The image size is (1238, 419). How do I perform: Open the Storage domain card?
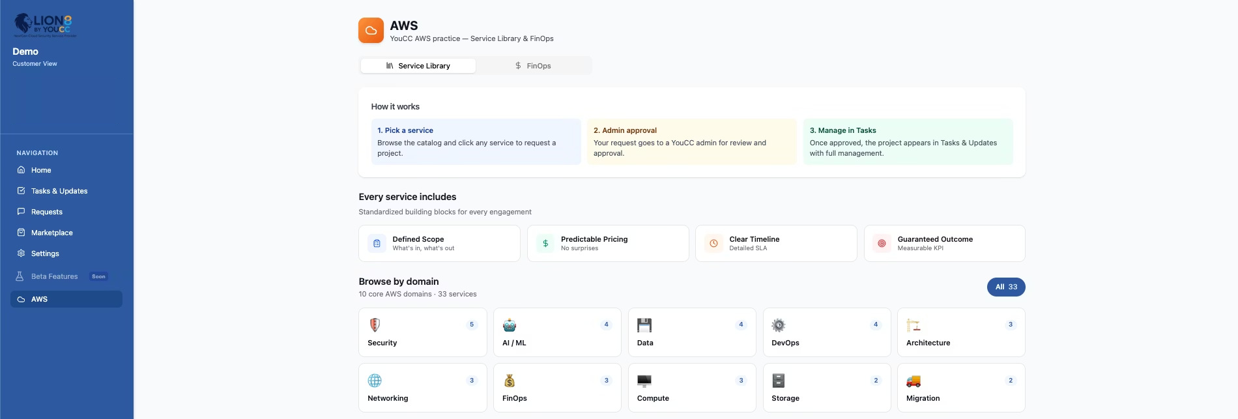click(x=827, y=388)
